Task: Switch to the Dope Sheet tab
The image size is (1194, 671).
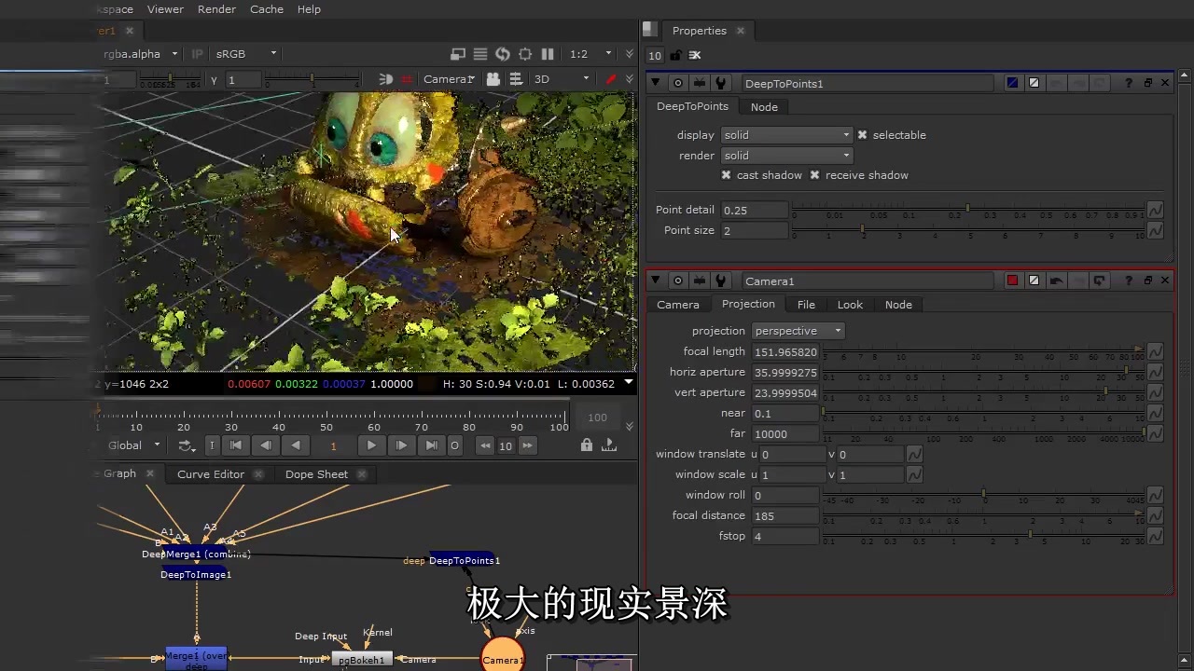Action: click(316, 474)
